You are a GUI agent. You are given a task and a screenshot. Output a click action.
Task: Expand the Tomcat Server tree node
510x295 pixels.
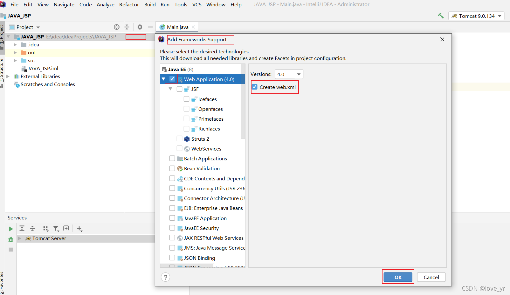19,238
